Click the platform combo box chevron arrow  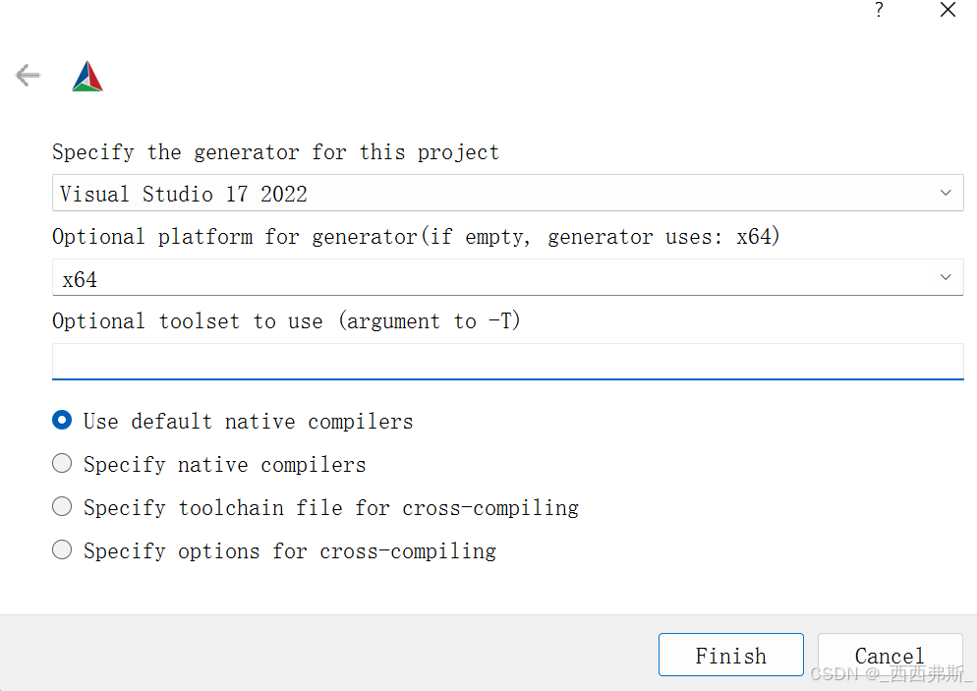(946, 277)
